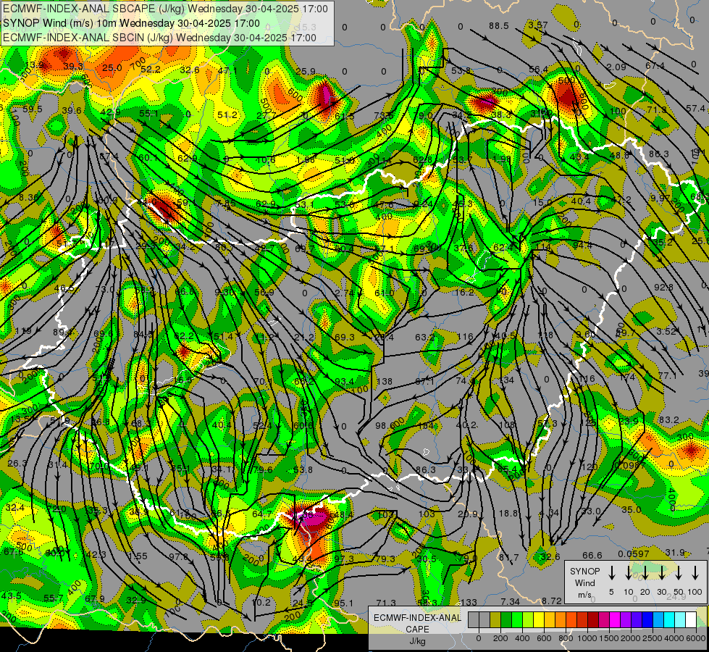The image size is (709, 652).
Task: Click the 30 m/s wind arrow in legend
Action: (x=661, y=573)
